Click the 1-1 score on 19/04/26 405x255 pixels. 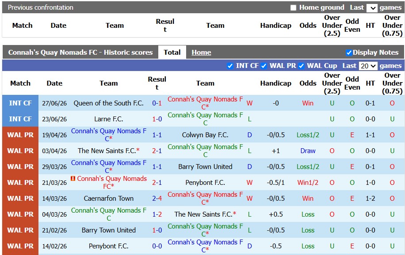(157, 135)
